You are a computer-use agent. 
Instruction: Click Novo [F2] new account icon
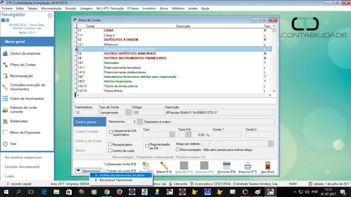pos(146,166)
